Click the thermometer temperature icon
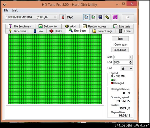The width and height of the screenshot is (150, 128). tap(62, 17)
